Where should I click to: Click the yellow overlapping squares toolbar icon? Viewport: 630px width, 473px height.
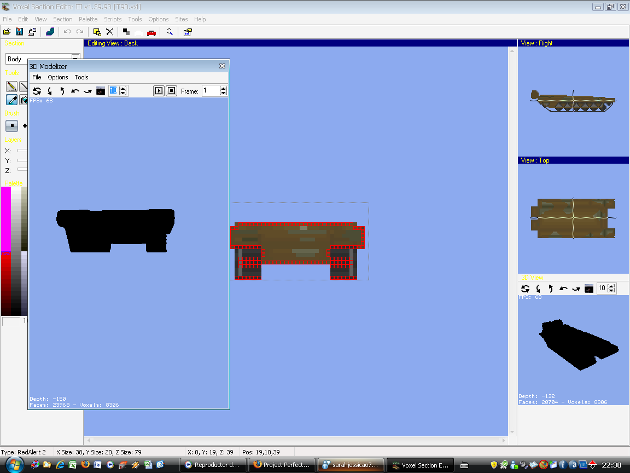pos(97,32)
